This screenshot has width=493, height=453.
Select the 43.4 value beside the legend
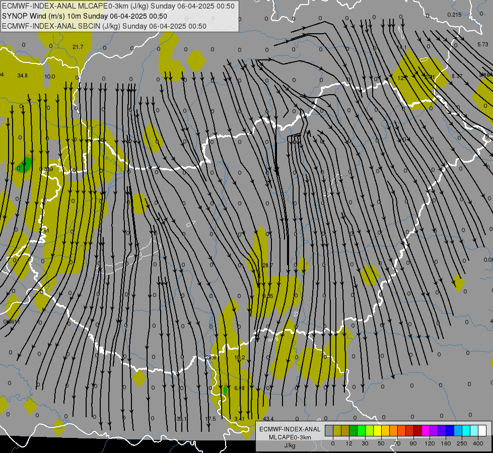[x=268, y=419]
